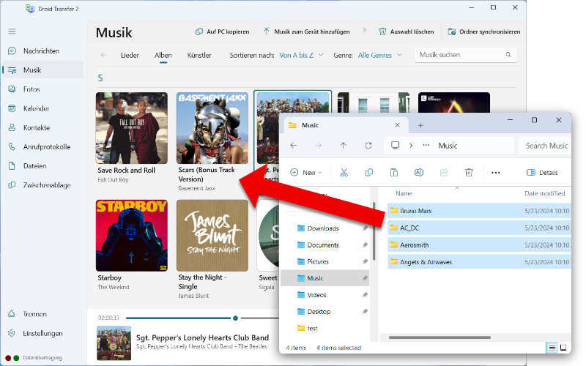This screenshot has height=366, width=586.
Task: Click the playback progress slider handle
Action: pos(235,318)
